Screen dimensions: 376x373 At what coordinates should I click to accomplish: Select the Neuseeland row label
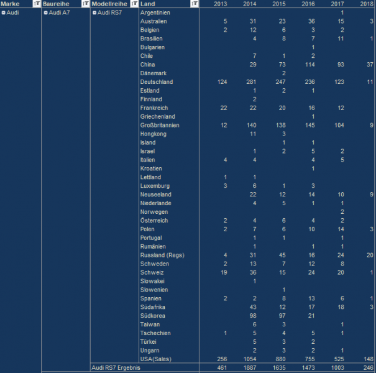click(156, 195)
